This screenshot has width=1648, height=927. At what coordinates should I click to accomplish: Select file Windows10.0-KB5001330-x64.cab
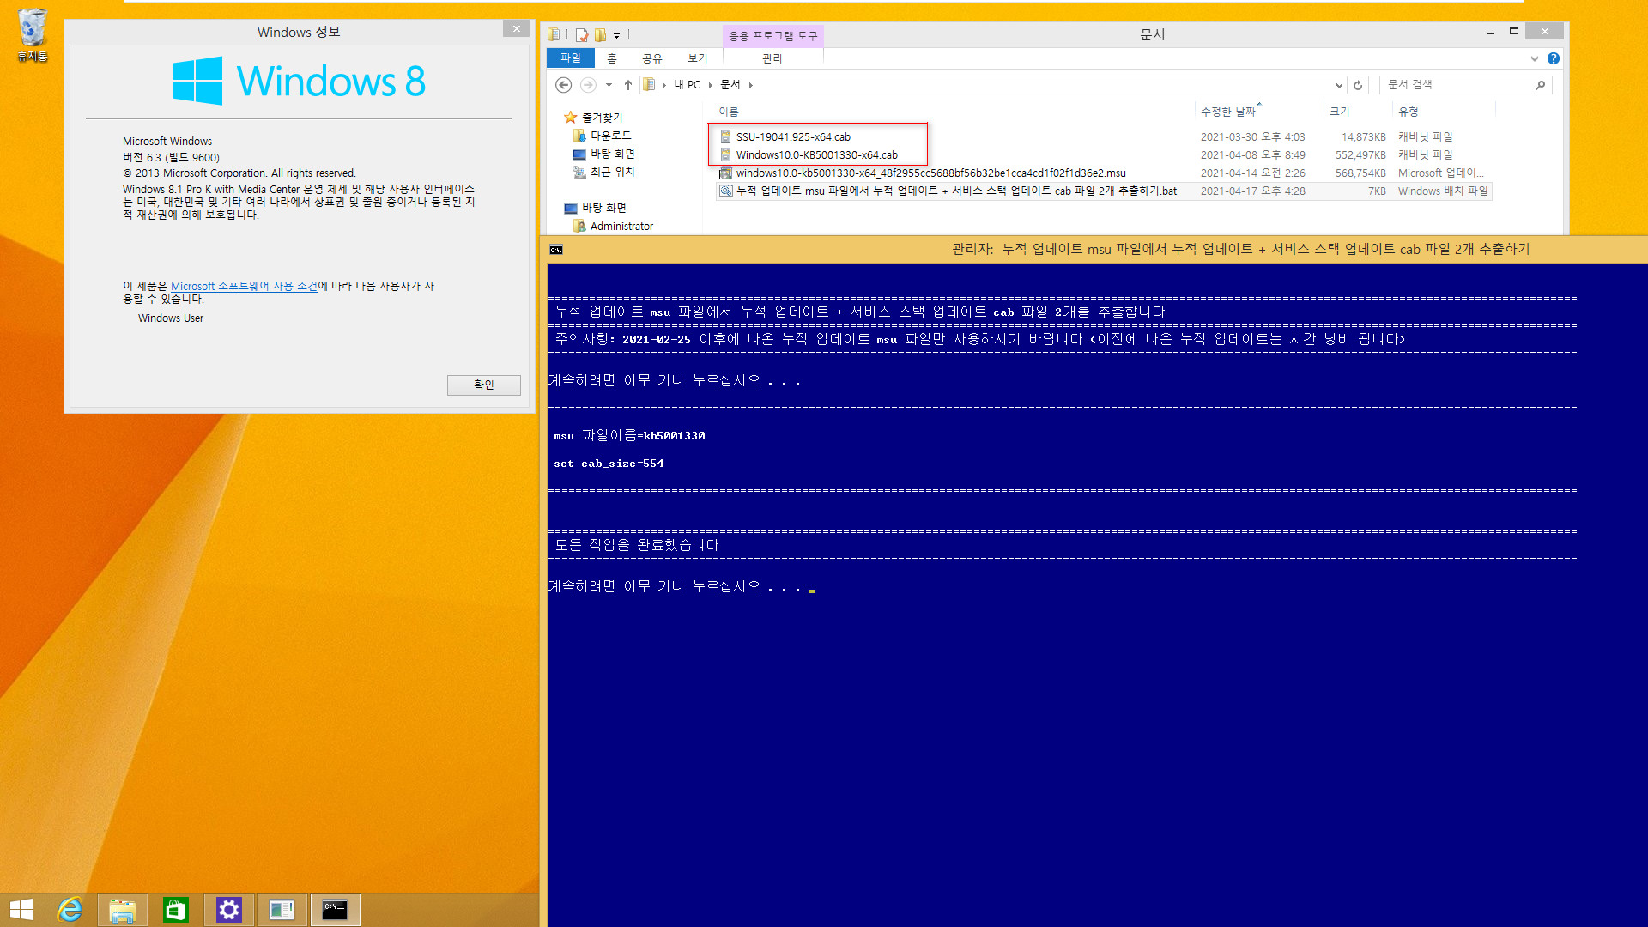816,154
